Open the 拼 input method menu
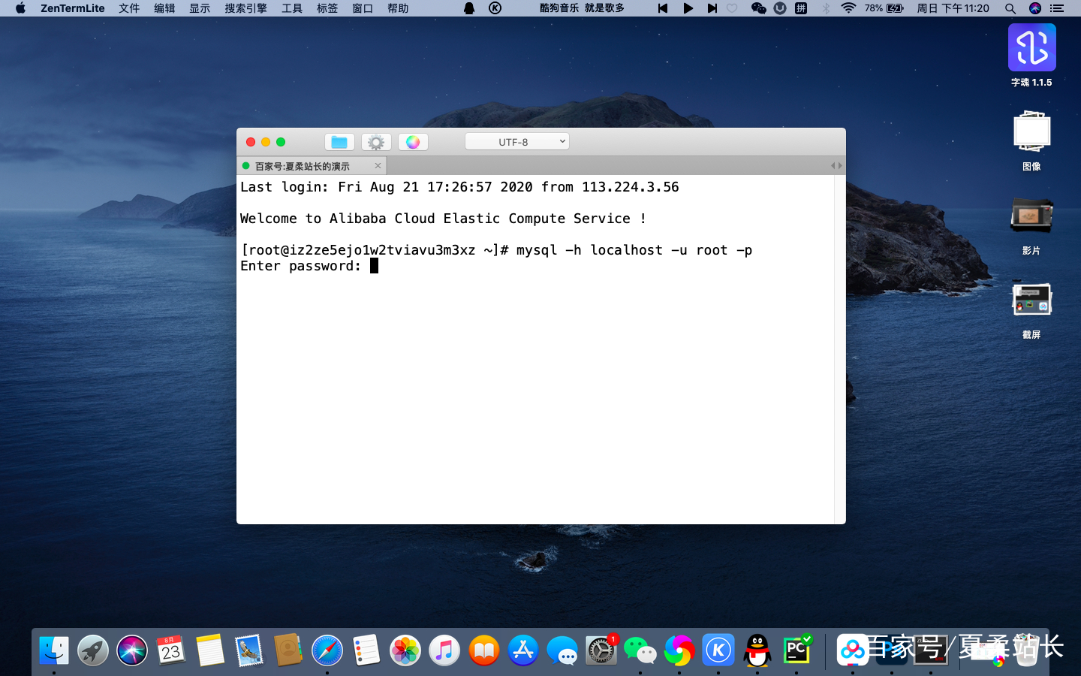The height and width of the screenshot is (676, 1081). [801, 8]
